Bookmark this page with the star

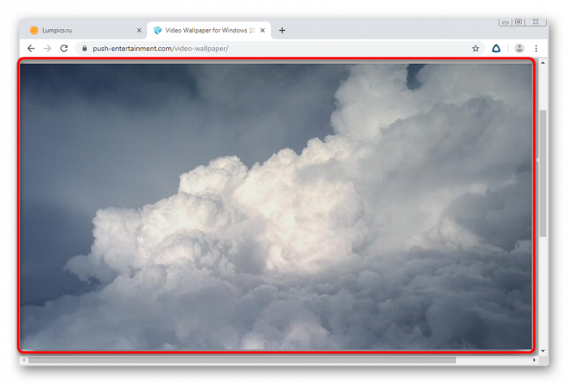coord(475,48)
